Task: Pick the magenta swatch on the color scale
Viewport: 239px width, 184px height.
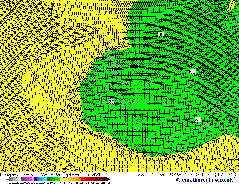Action: point(30,179)
